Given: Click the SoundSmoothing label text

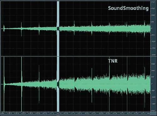Looking at the screenshot, I should (128, 8).
